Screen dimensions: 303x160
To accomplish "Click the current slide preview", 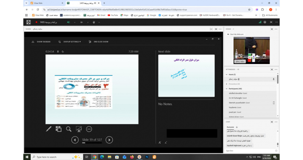I will 92,89.
